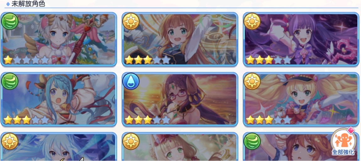This screenshot has width=361, height=161.
Task: Choose the blonde twin-tail girl with red hat card
Action: 301,99
